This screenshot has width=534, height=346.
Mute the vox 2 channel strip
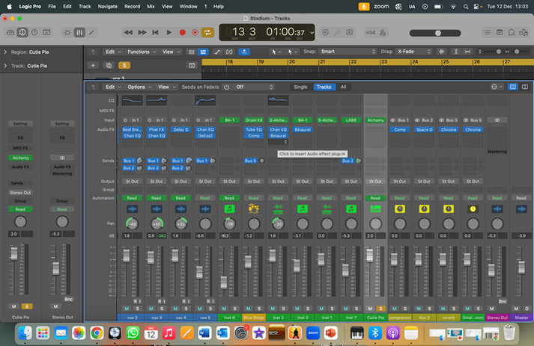click(125, 307)
